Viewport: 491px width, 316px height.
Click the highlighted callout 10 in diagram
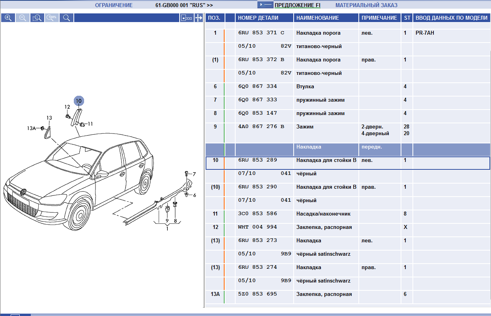pyautogui.click(x=79, y=101)
